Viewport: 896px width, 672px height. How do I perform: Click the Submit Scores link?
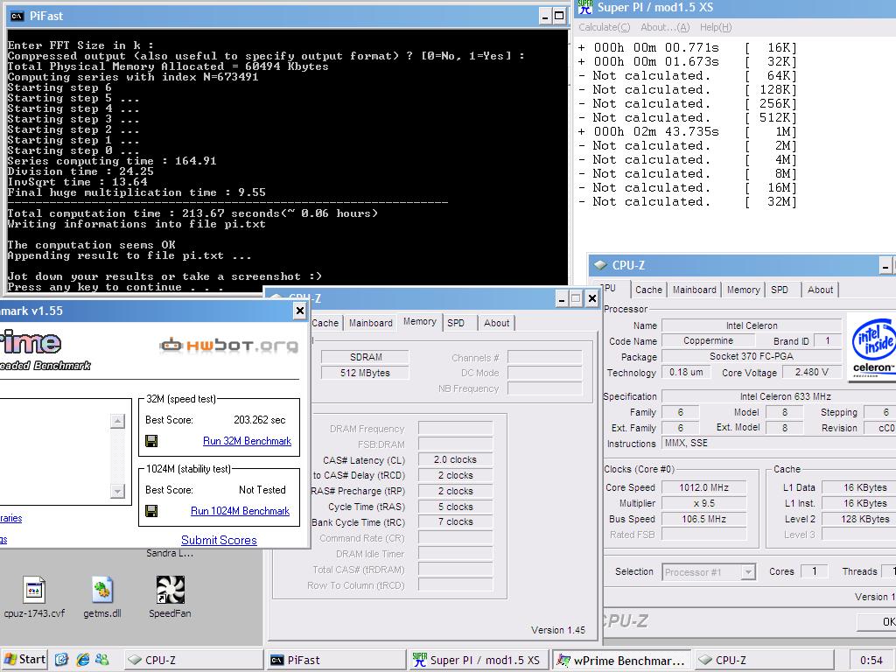pos(219,540)
